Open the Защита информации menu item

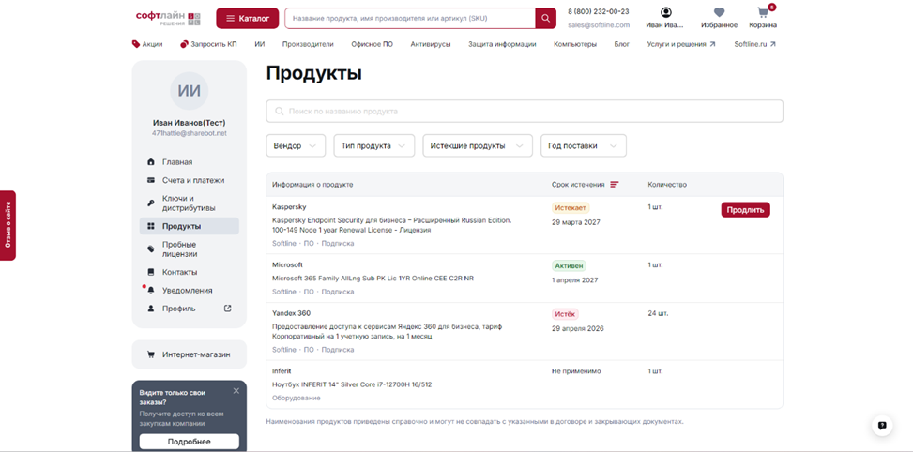tap(502, 44)
